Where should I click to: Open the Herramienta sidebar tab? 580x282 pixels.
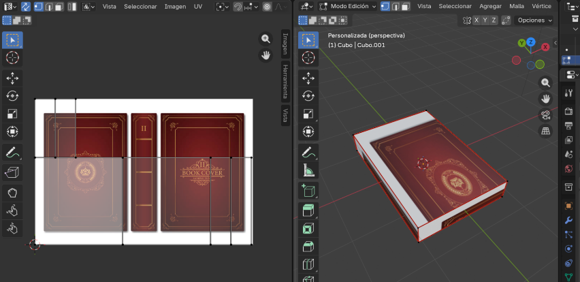click(x=285, y=82)
